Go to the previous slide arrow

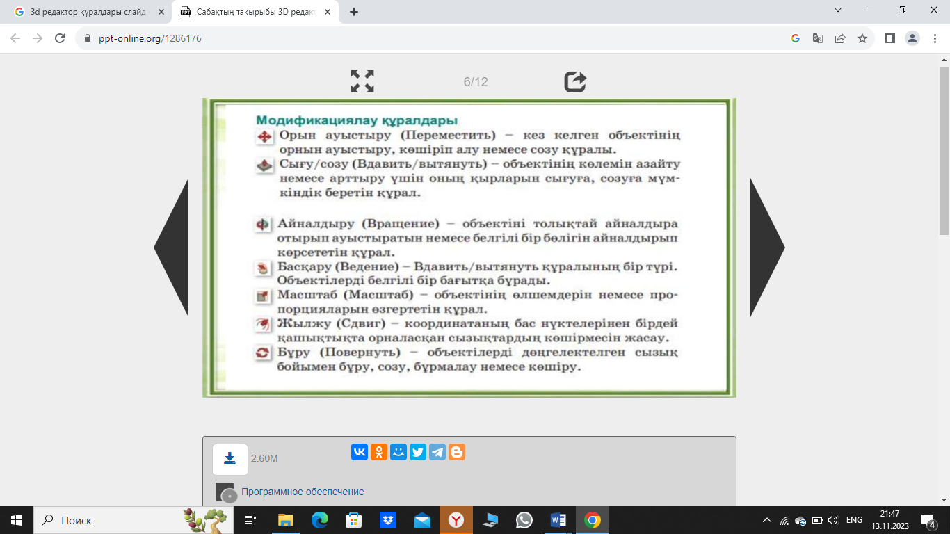(171, 248)
